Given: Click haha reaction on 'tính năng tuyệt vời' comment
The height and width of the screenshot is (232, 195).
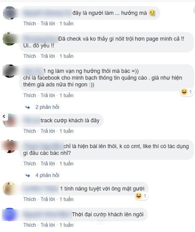Looking at the screenshot, I should 141,196.
